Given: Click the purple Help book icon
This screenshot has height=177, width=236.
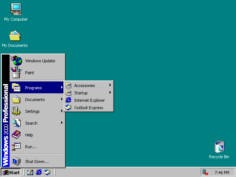Looking at the screenshot, I should click(16, 135).
